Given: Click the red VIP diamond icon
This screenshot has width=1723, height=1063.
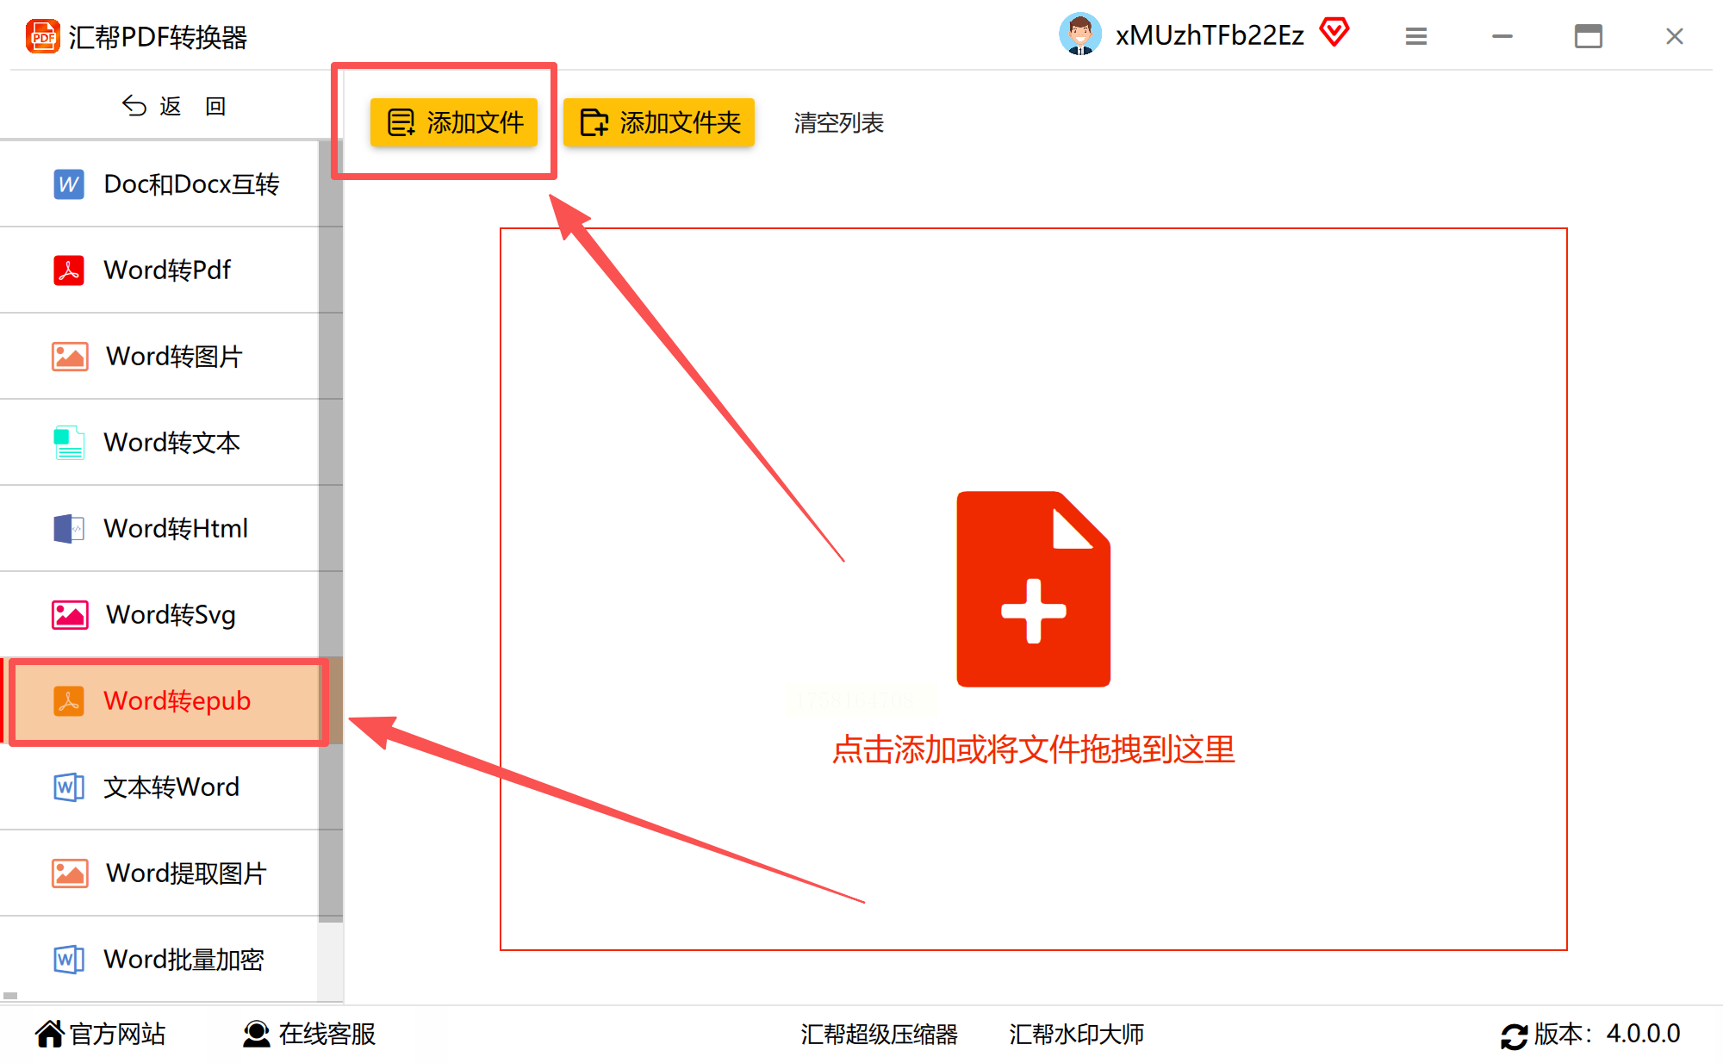Looking at the screenshot, I should [x=1334, y=33].
